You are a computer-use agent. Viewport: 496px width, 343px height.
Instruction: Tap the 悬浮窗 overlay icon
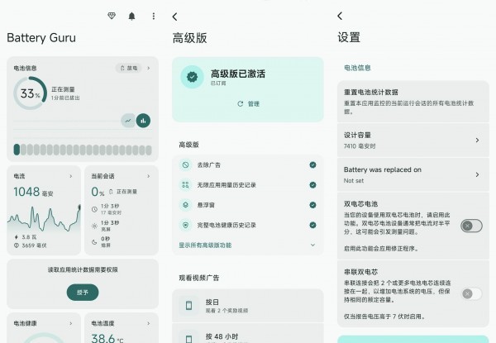(186, 205)
